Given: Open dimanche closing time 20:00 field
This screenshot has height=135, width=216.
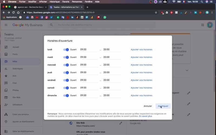Looking at the screenshot, I should click(x=112, y=96).
